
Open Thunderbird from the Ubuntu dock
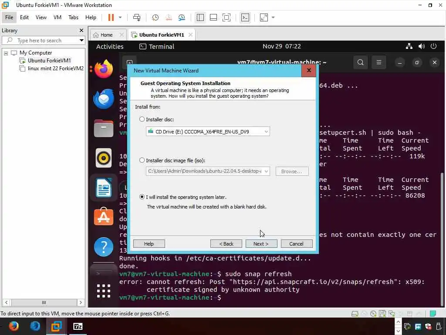[x=104, y=99]
